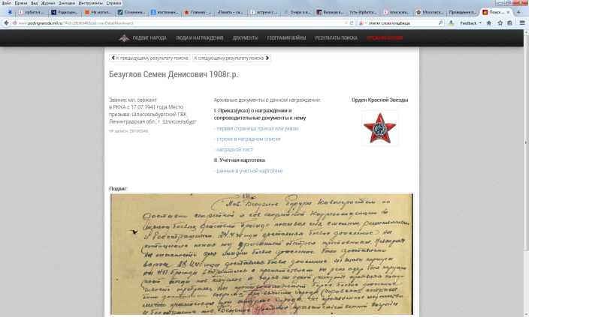Switch to the Главная tab
This screenshot has width=601, height=317.
click(198, 12)
